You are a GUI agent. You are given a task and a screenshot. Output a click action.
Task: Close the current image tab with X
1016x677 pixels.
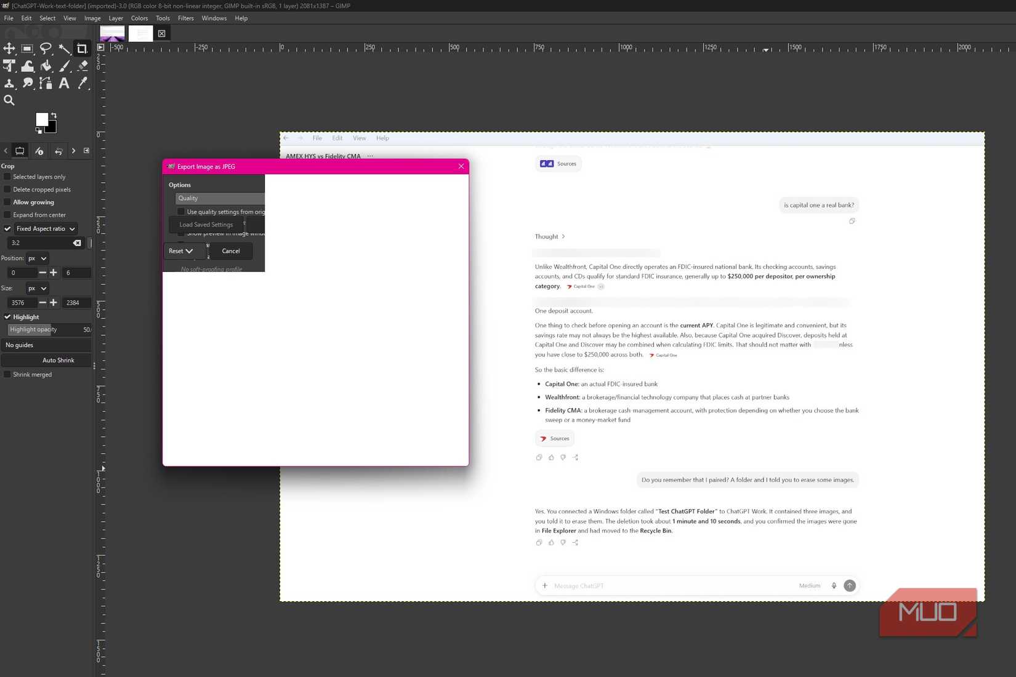pos(161,34)
